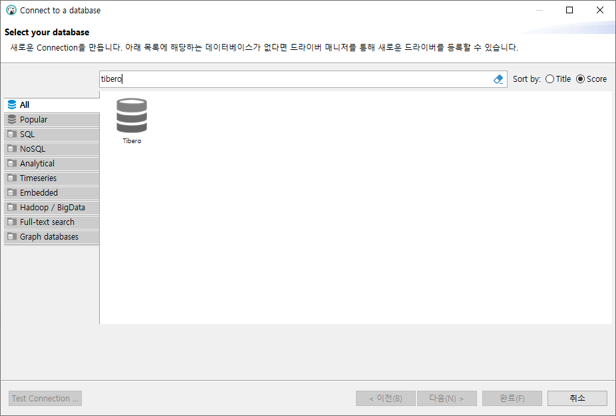Cancel dialog with 취소 button
616x416 pixels.
(x=577, y=398)
